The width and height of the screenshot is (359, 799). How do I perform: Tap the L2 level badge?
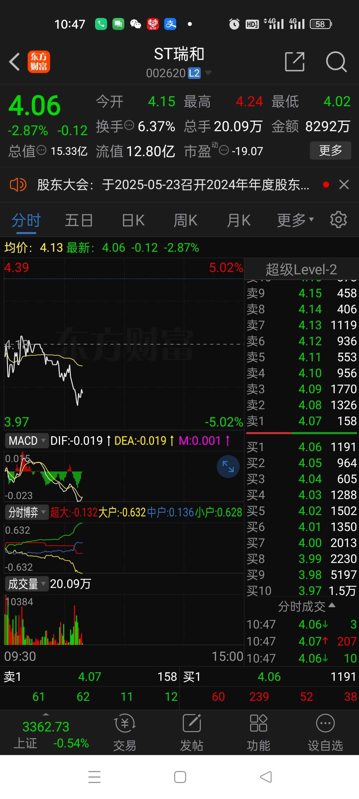point(194,73)
